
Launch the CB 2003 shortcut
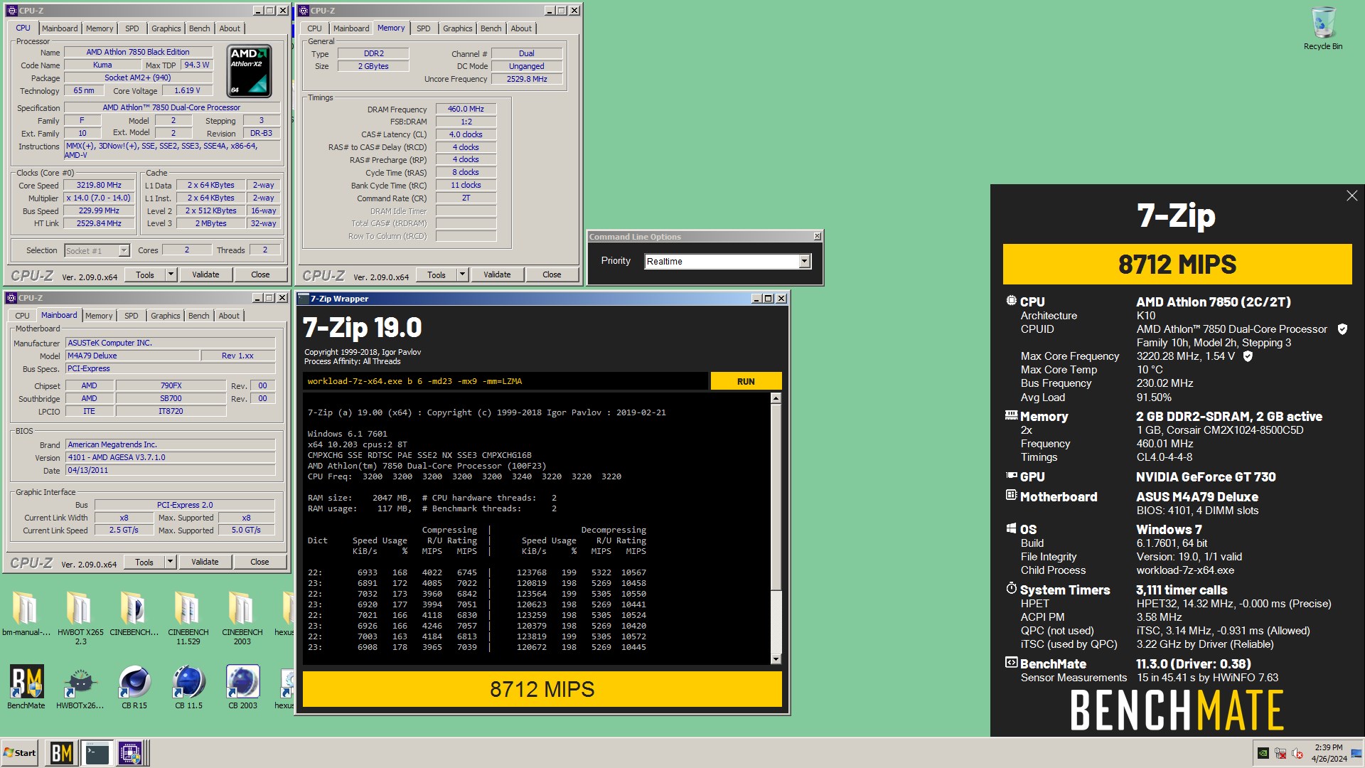coord(242,687)
